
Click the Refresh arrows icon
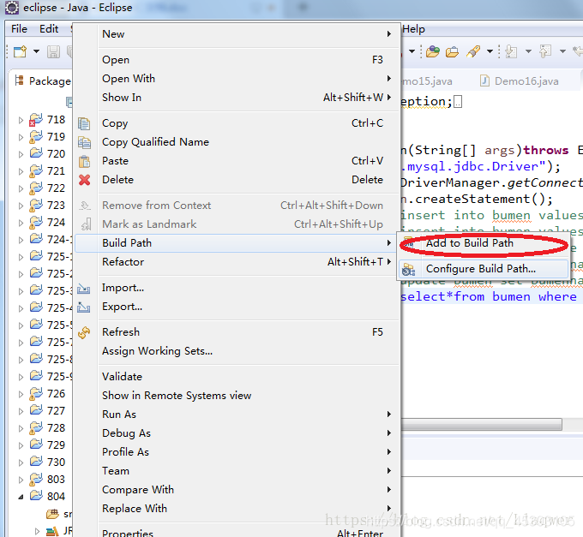pos(84,332)
